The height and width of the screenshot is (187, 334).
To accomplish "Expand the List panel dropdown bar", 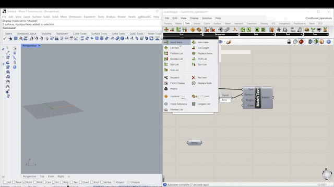I will coord(183,34).
